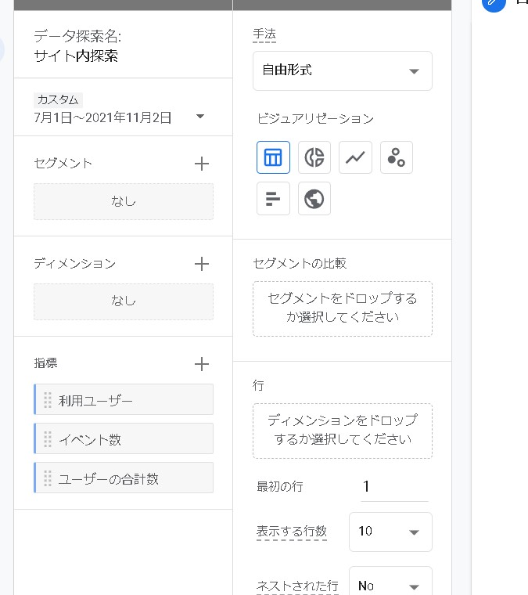
Task: Add a dimension with plus icon
Action: pos(201,264)
